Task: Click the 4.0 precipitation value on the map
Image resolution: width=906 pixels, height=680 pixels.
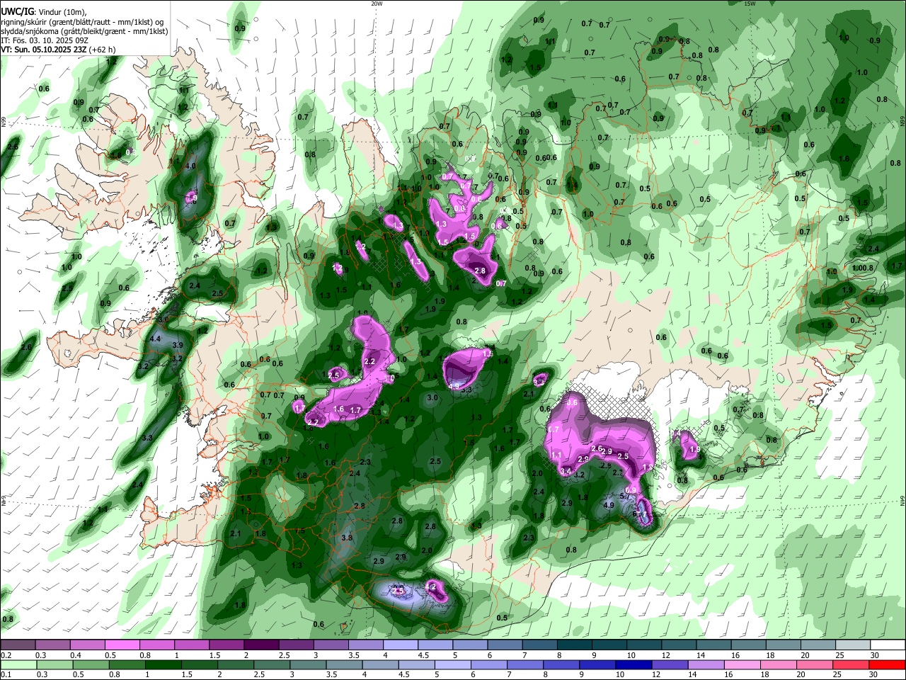Action: (190, 166)
